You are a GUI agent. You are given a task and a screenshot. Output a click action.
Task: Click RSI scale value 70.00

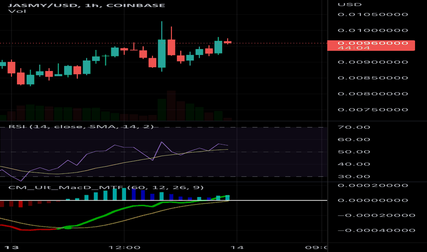(354, 127)
